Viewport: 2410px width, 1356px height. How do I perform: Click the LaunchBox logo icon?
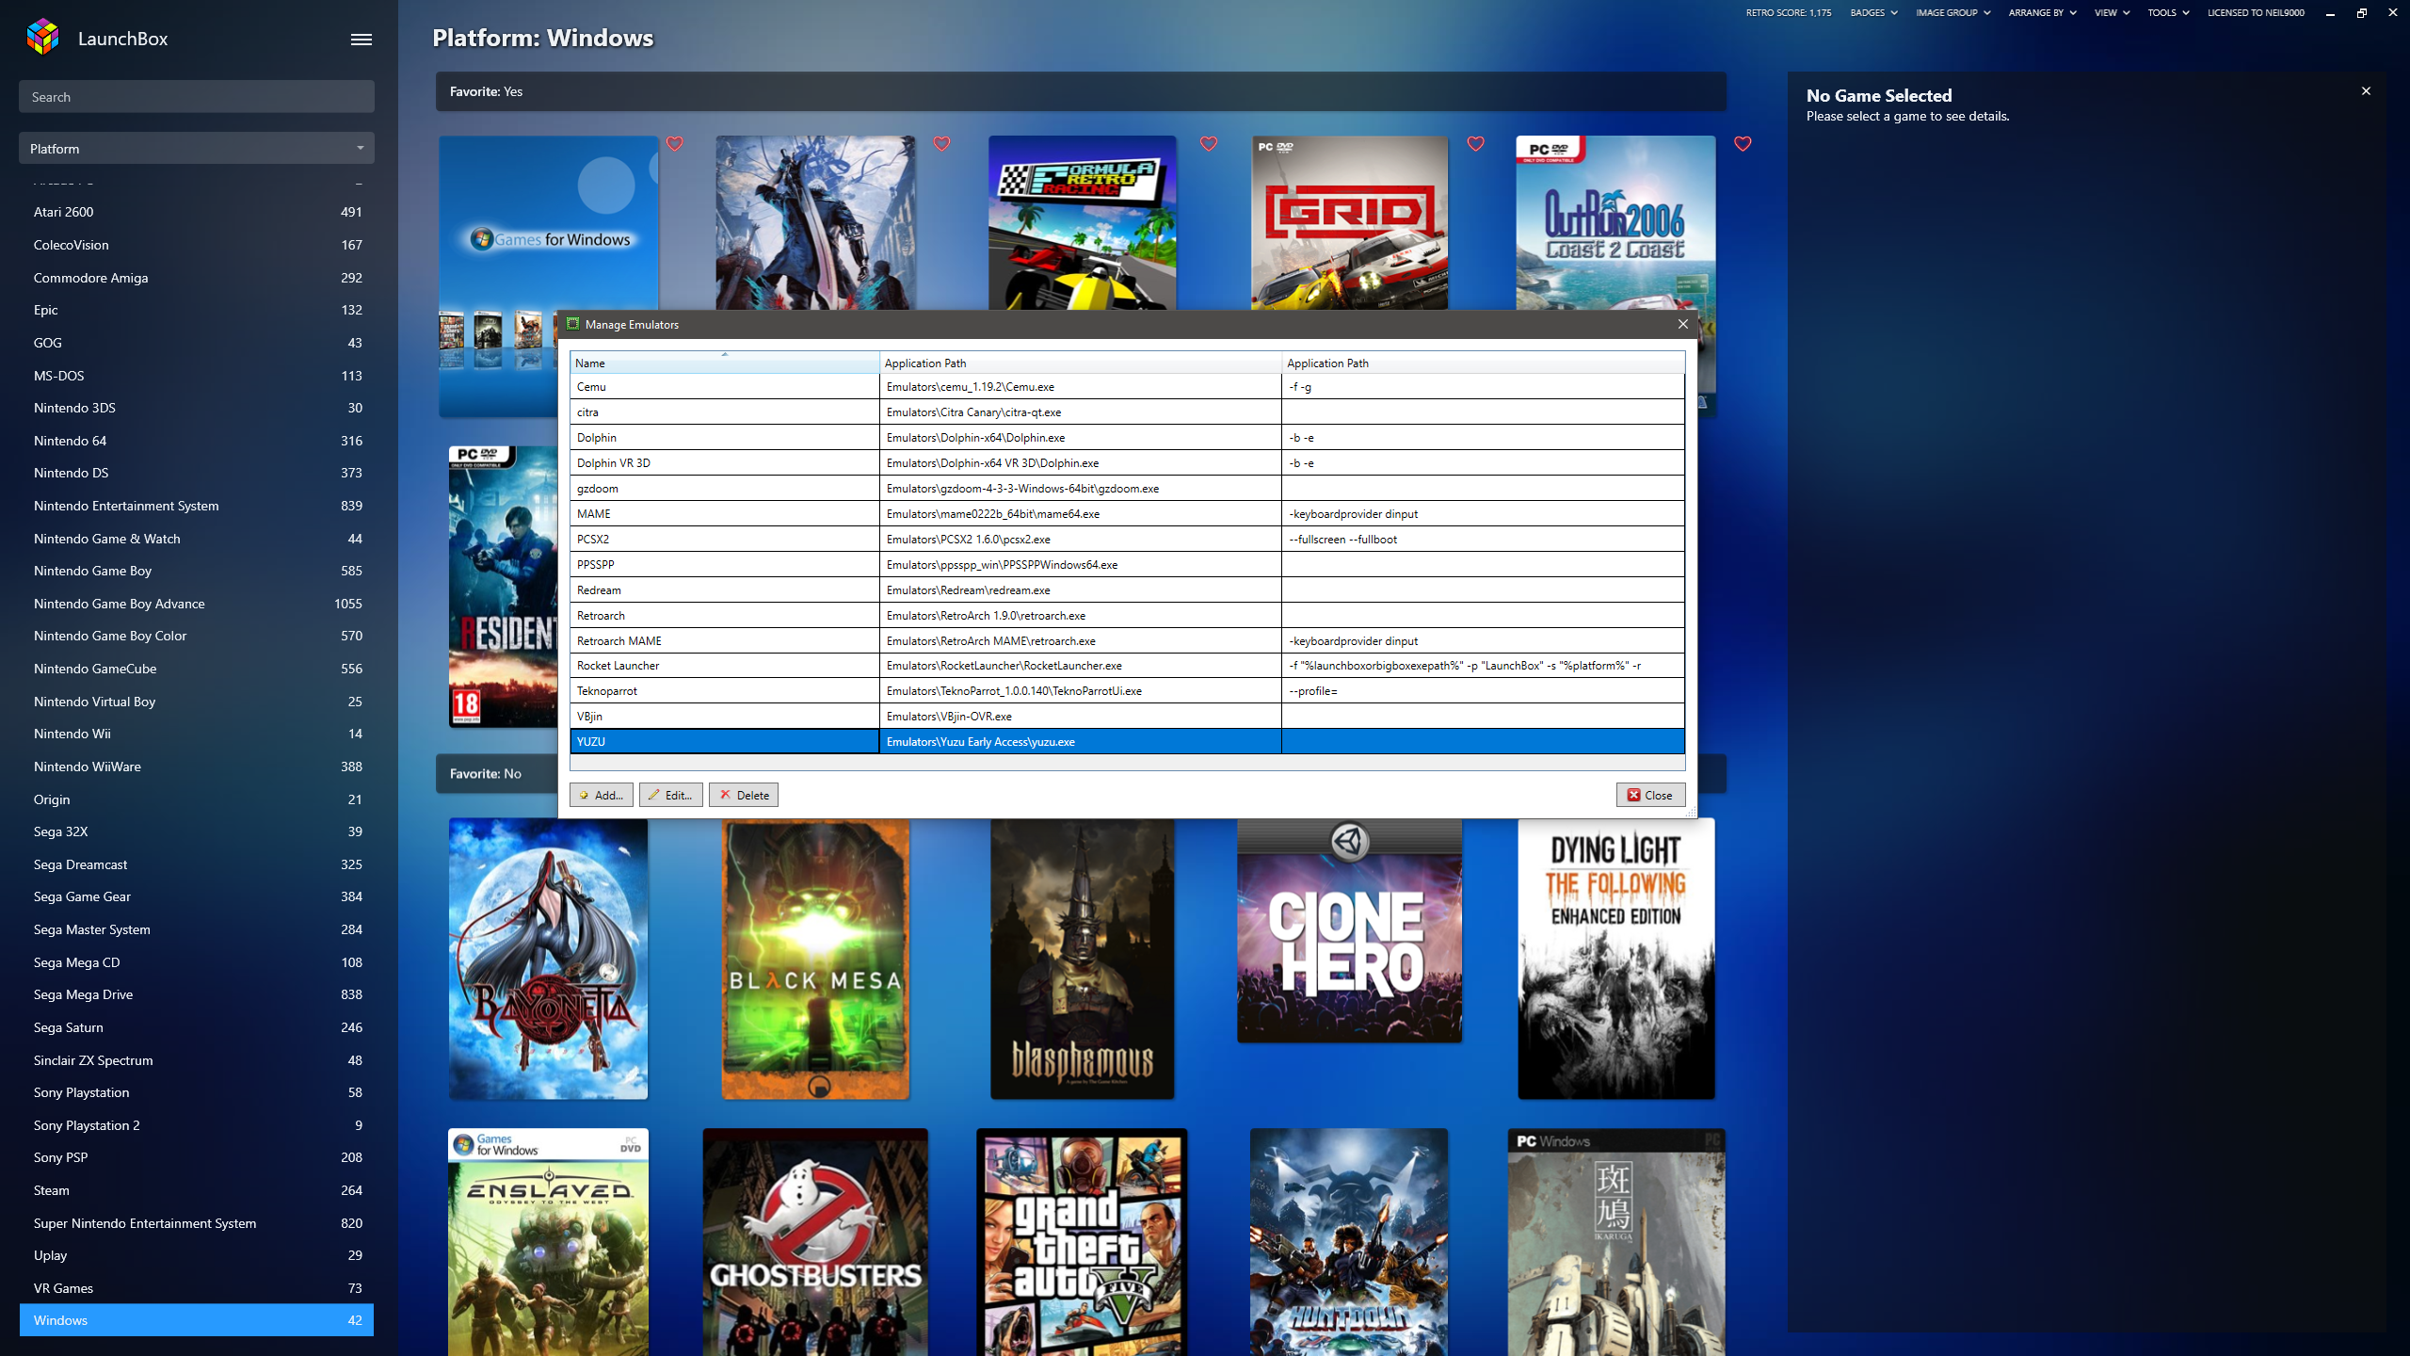coord(43,38)
